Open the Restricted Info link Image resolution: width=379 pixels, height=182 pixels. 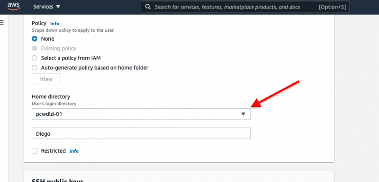coord(74,151)
